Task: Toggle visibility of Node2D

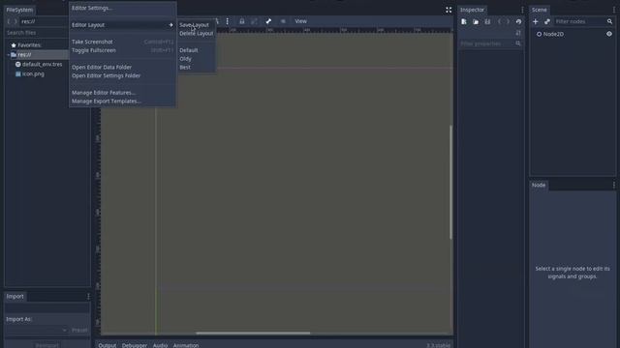Action: 609,34
